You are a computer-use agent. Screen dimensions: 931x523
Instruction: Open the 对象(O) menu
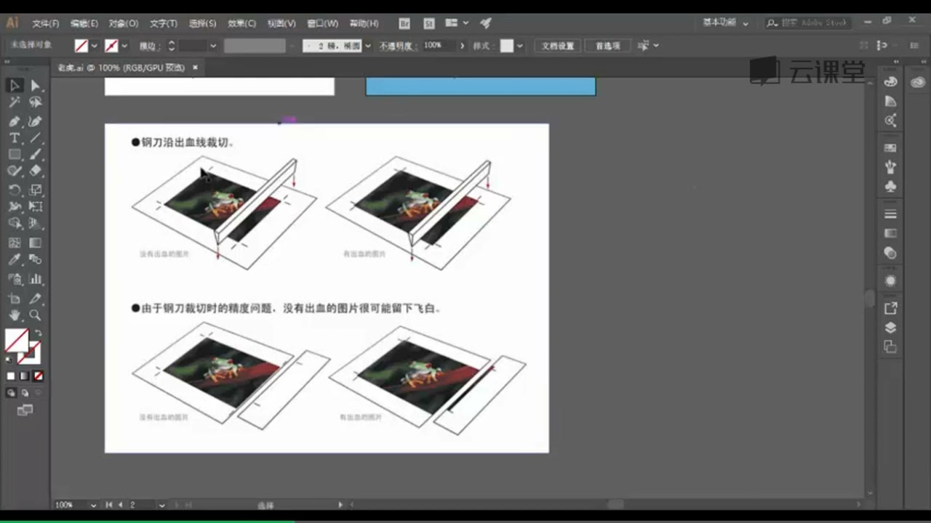124,23
